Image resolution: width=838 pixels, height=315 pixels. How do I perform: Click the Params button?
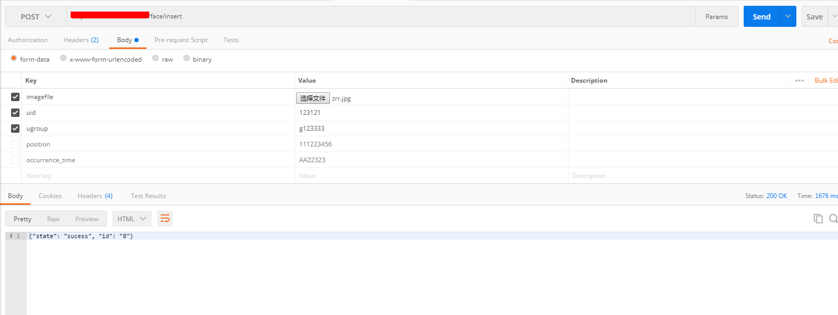tap(716, 17)
